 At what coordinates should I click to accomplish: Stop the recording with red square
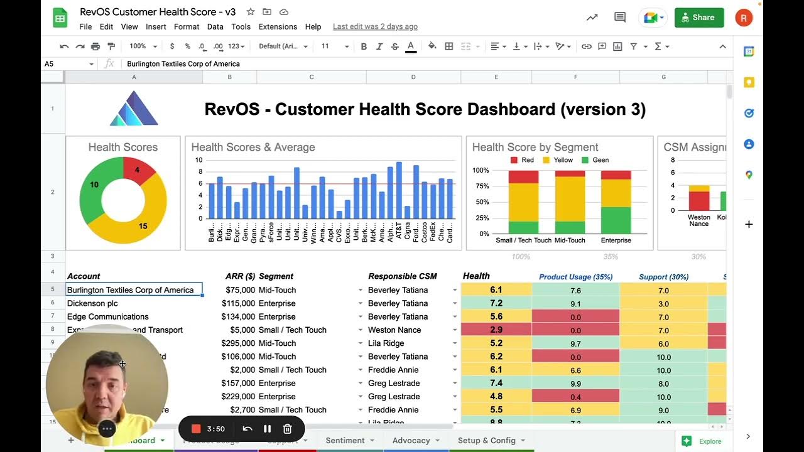[195, 429]
